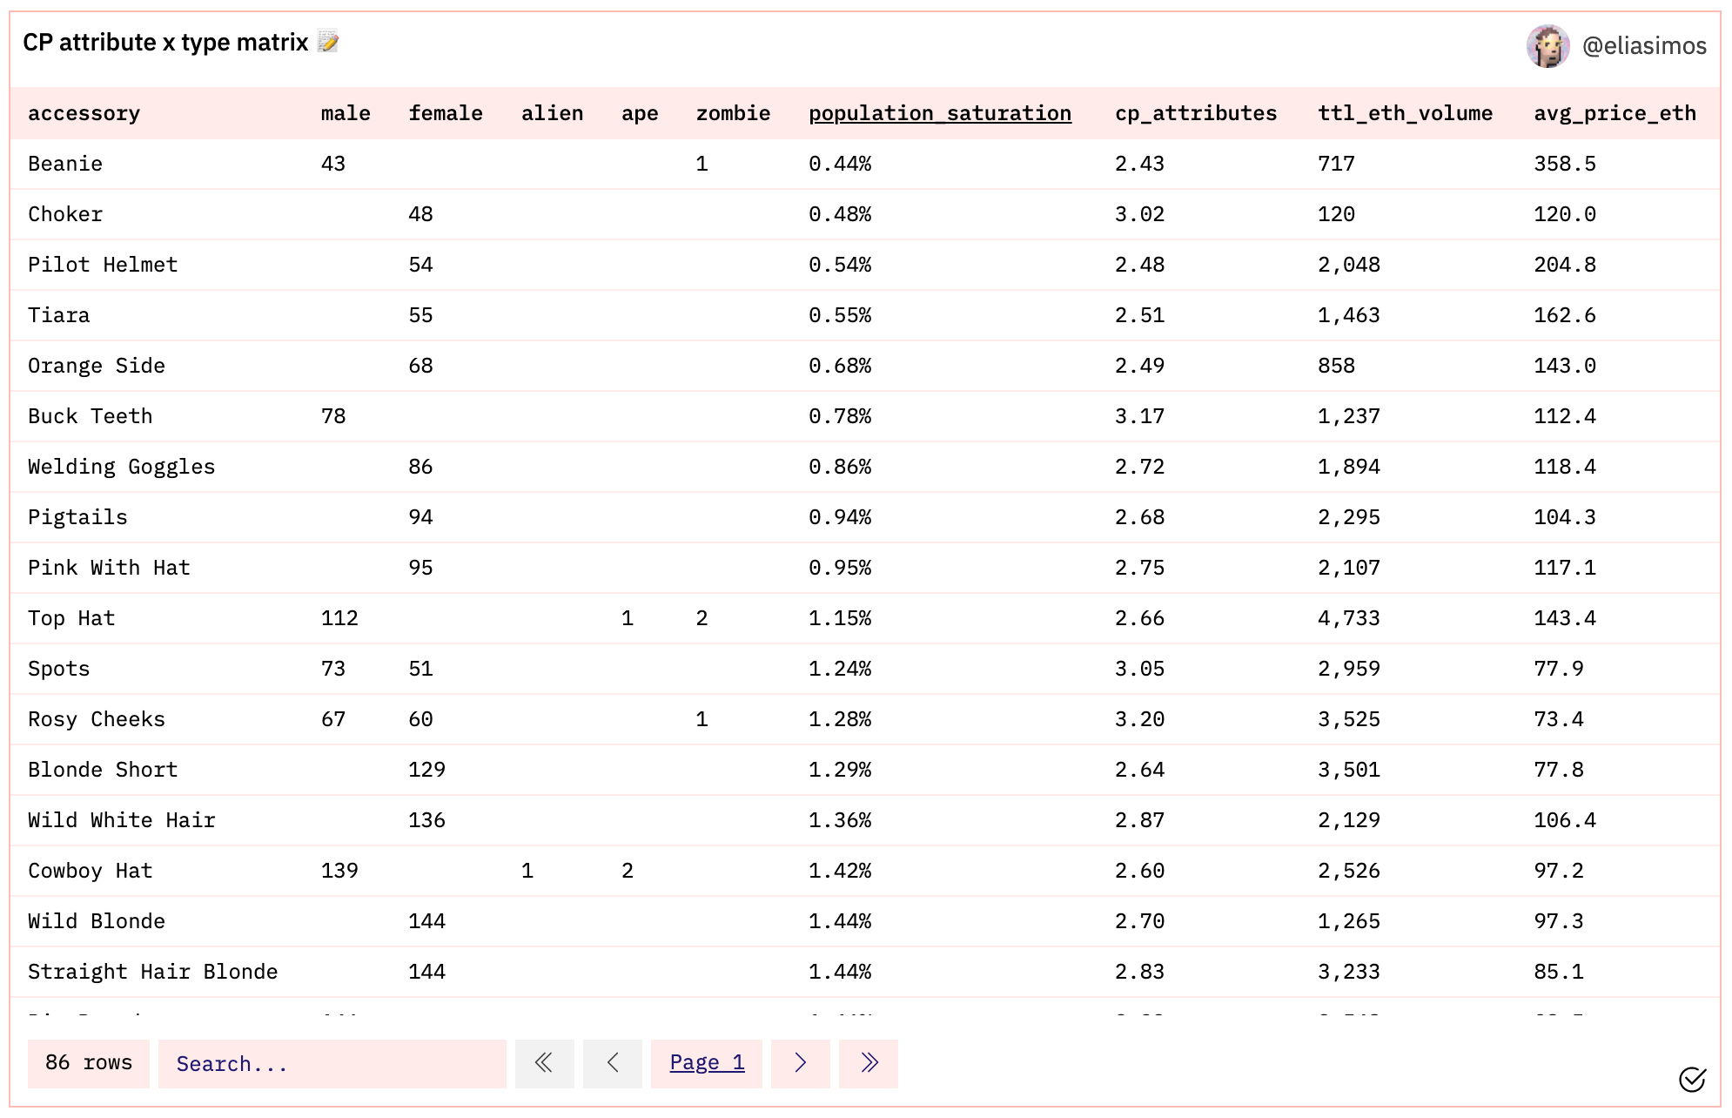
Task: Click in the Search input field
Action: click(x=332, y=1063)
